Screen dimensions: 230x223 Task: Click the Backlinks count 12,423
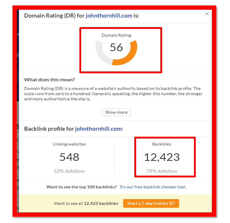pos(162,157)
